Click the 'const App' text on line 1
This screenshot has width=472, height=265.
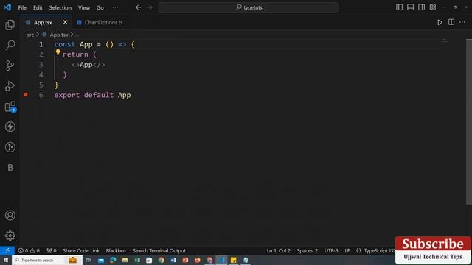(x=73, y=44)
